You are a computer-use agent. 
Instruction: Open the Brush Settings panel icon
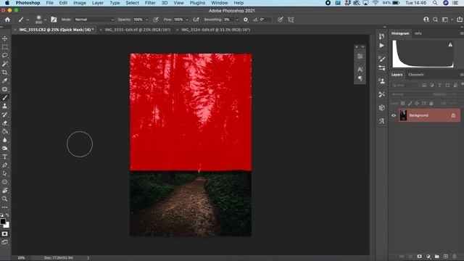382,59
